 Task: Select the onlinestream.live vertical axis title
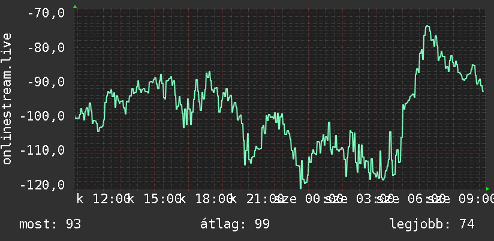(x=7, y=98)
